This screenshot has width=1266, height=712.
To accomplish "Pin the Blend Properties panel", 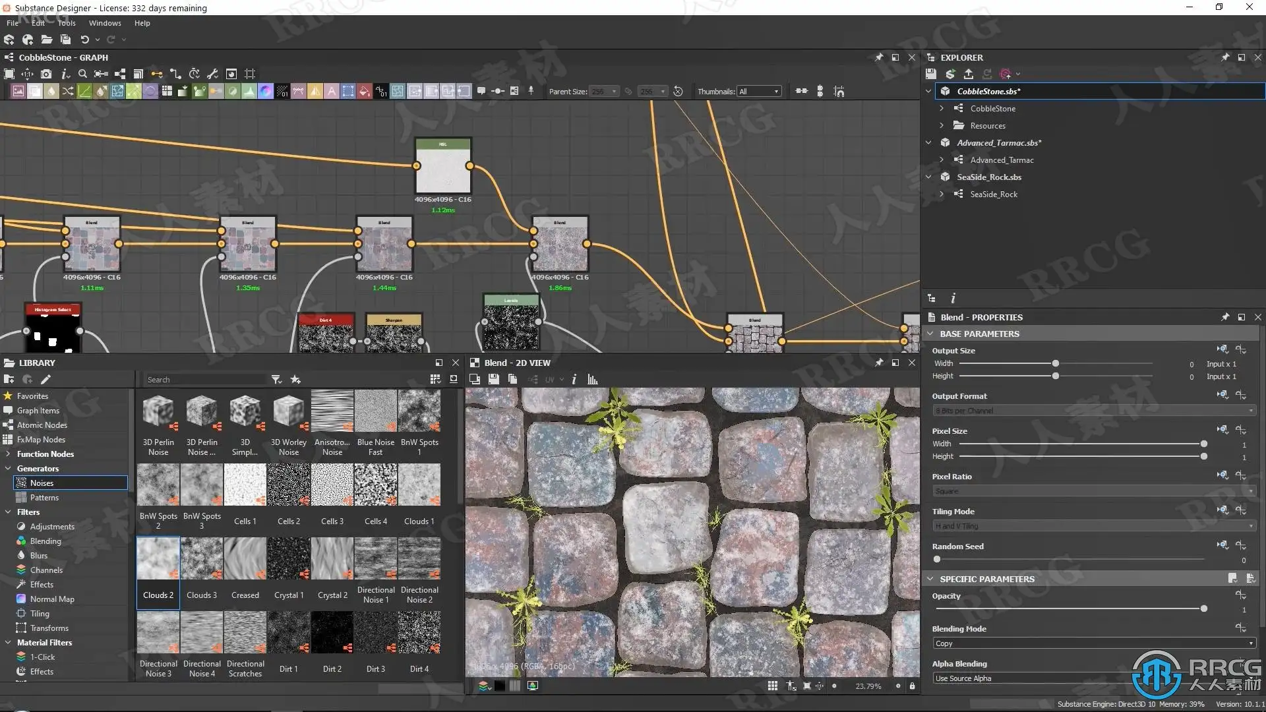I will pos(1224,317).
